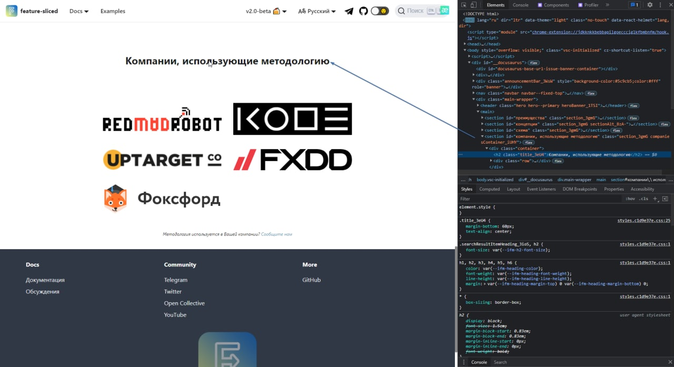This screenshot has height=367, width=674.
Task: Open the Examples navbar link
Action: pyautogui.click(x=113, y=11)
